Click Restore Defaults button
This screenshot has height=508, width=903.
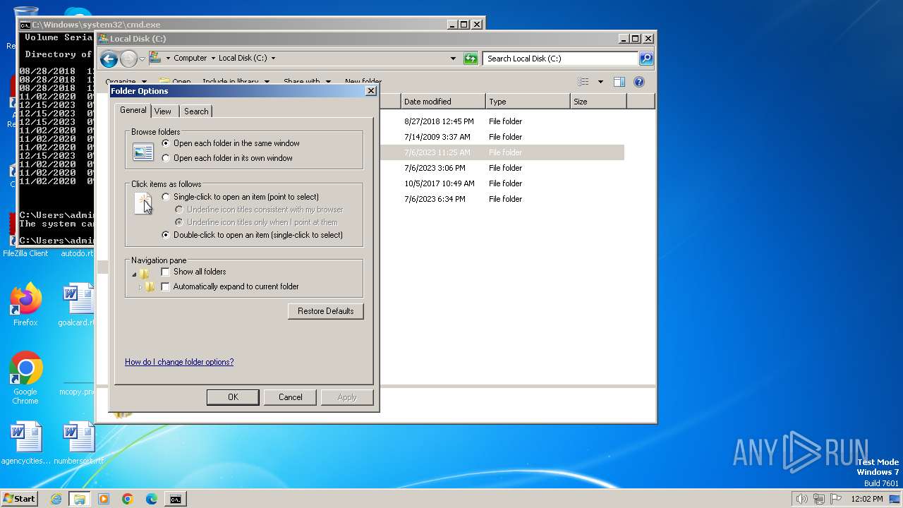click(x=326, y=311)
